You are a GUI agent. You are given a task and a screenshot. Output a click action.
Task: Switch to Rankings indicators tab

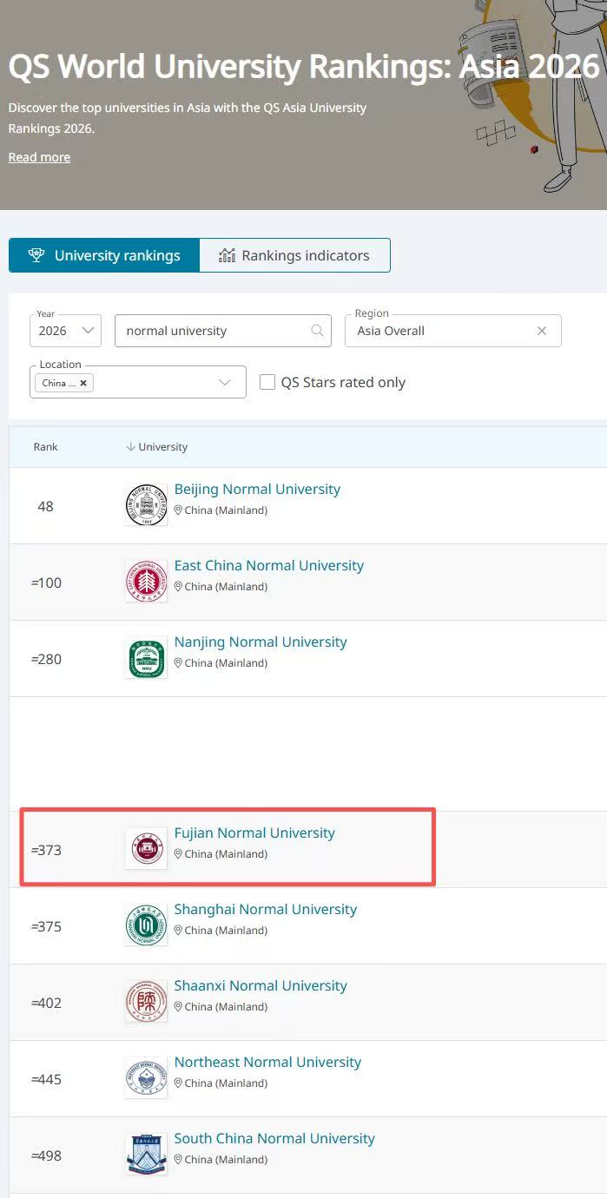tap(294, 255)
